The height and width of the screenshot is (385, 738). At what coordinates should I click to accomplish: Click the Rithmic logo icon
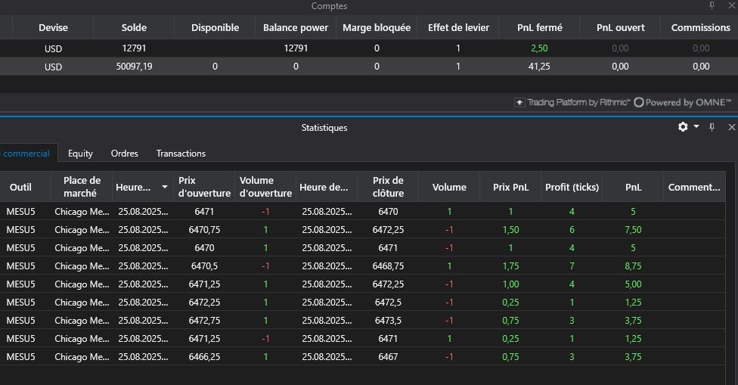tap(519, 102)
